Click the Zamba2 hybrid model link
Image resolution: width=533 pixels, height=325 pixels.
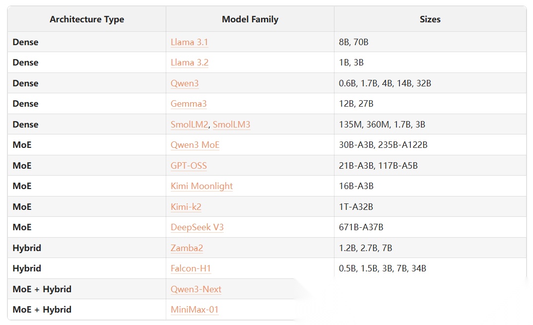click(x=187, y=248)
